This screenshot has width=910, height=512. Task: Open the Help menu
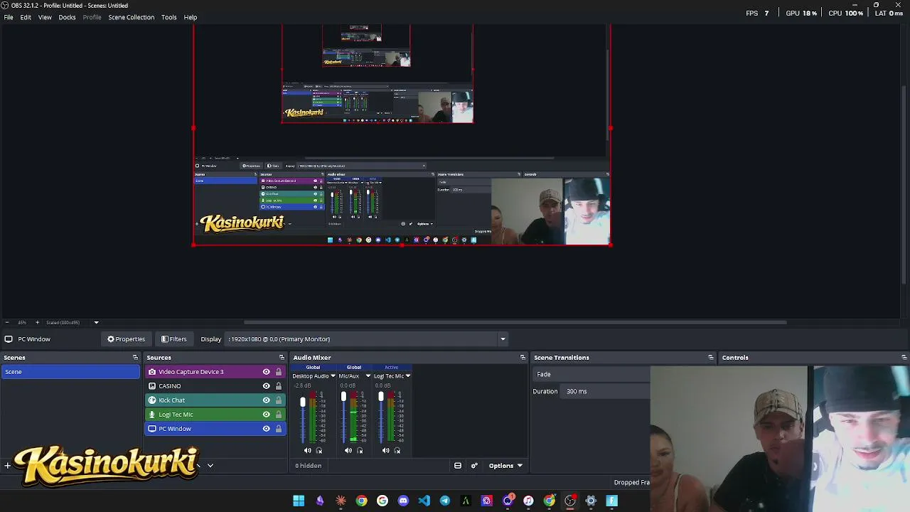[191, 17]
